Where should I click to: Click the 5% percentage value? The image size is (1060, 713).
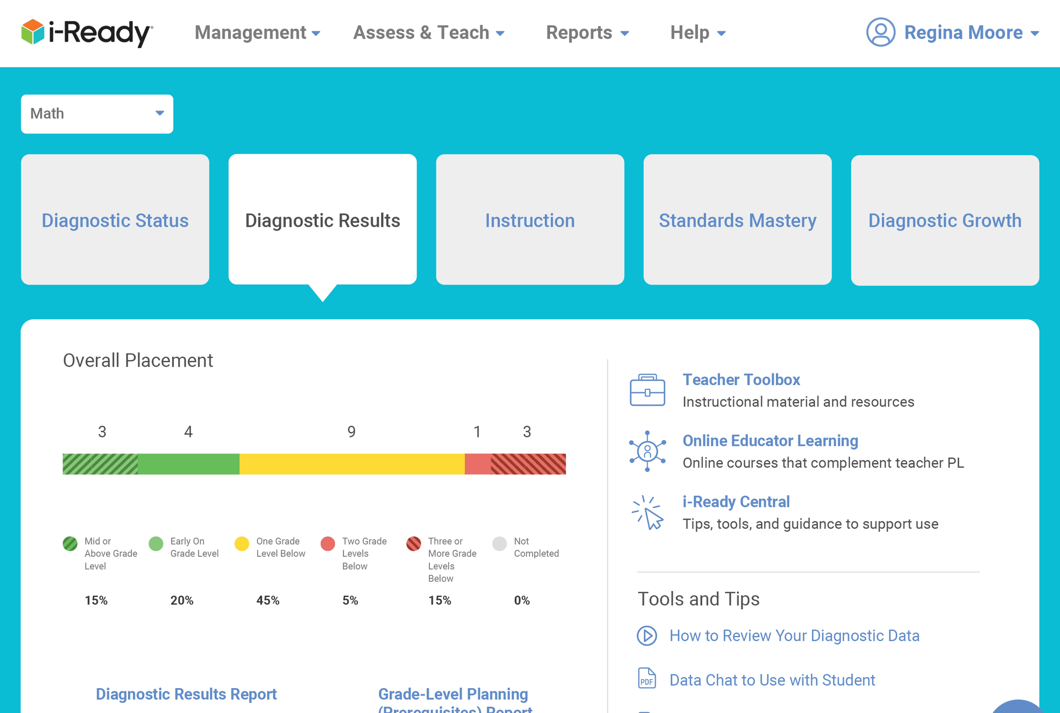point(350,600)
